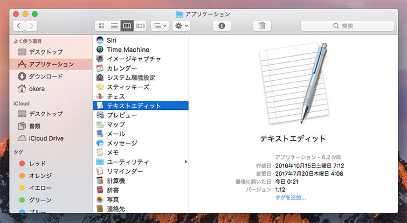Viewport: 407px width, 223px height.
Task: Go back with the left chevron button
Action: tap(19, 26)
